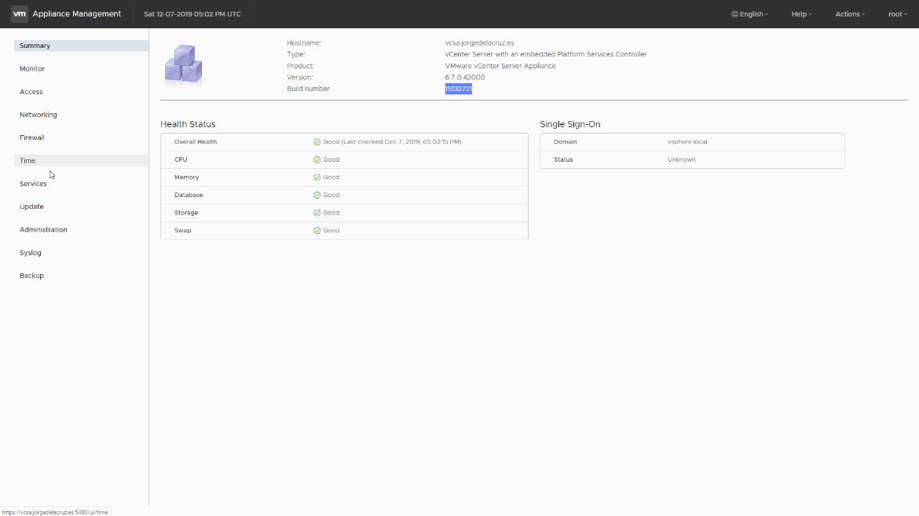Click the Memory row label
Screen dimensions: 919x516
(x=186, y=177)
